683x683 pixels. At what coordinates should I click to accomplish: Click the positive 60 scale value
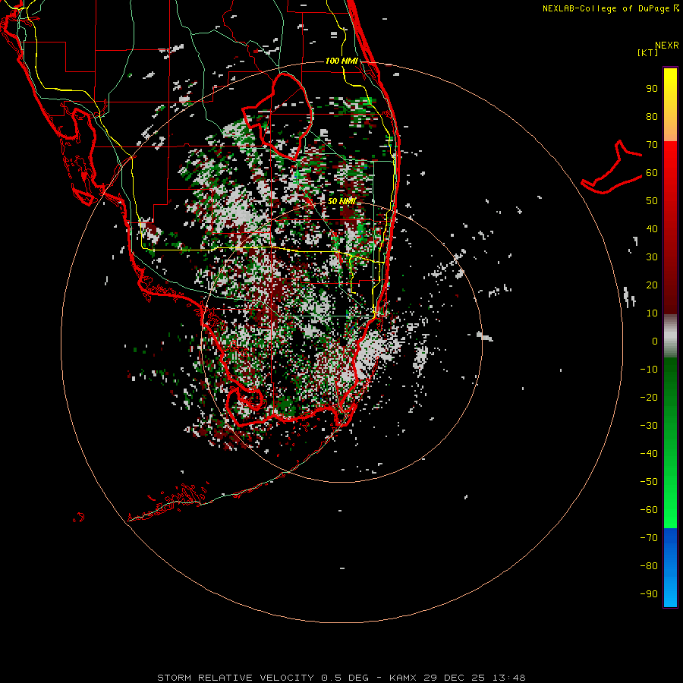(652, 173)
